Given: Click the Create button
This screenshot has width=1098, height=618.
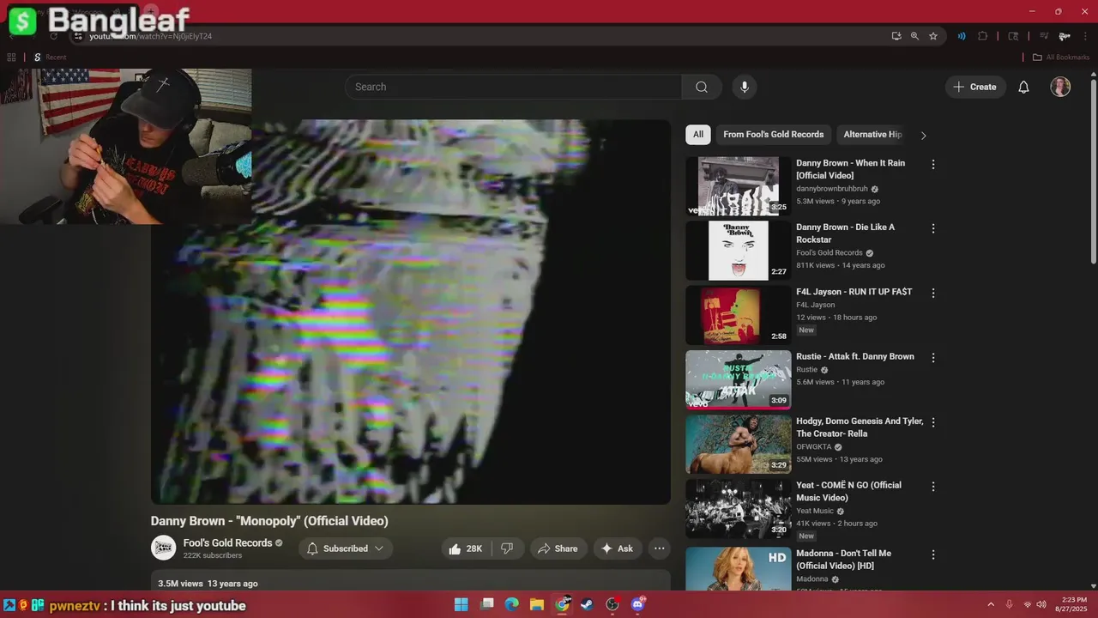Looking at the screenshot, I should point(975,87).
